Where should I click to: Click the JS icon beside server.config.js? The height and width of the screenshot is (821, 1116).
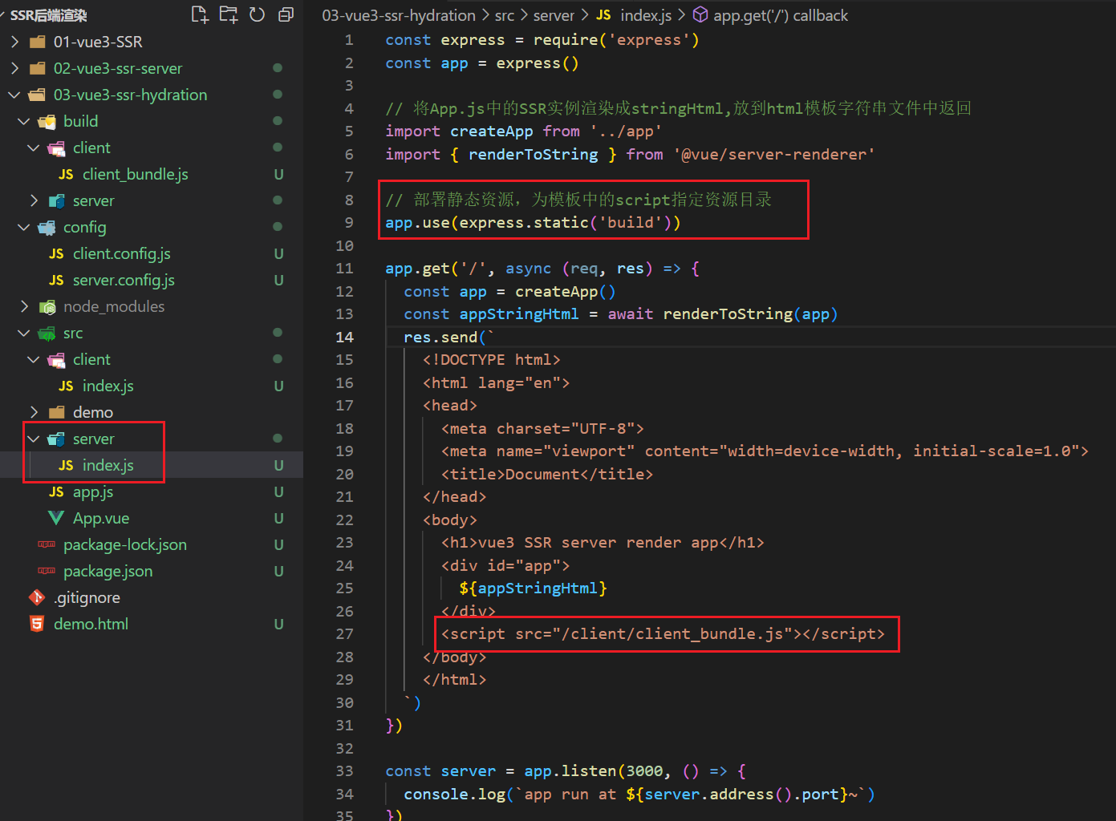pos(56,280)
